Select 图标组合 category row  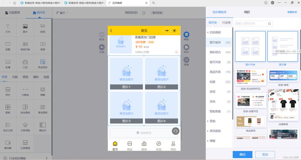(x=219, y=52)
